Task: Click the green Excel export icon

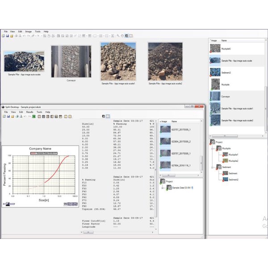Action: (34, 117)
